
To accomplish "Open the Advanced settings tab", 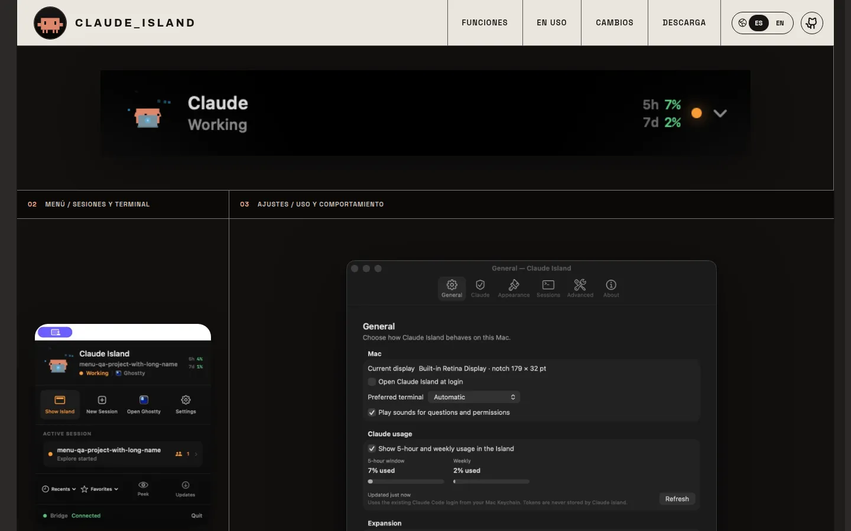I will pyautogui.click(x=580, y=289).
